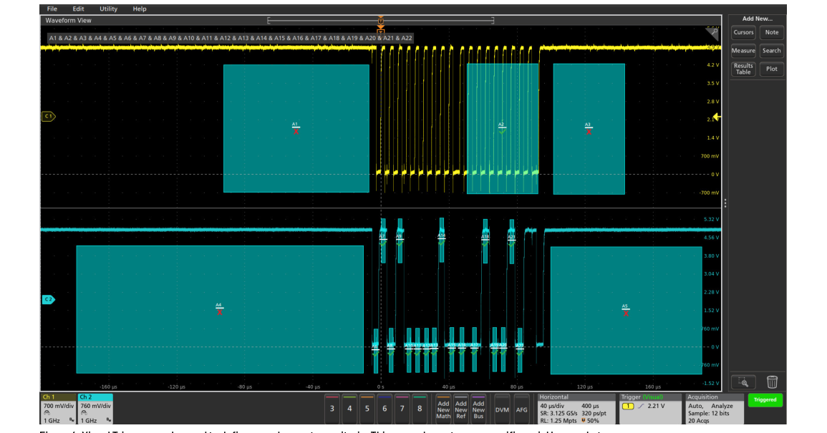827x433 pixels.
Task: Click the trash can delete icon
Action: (772, 382)
